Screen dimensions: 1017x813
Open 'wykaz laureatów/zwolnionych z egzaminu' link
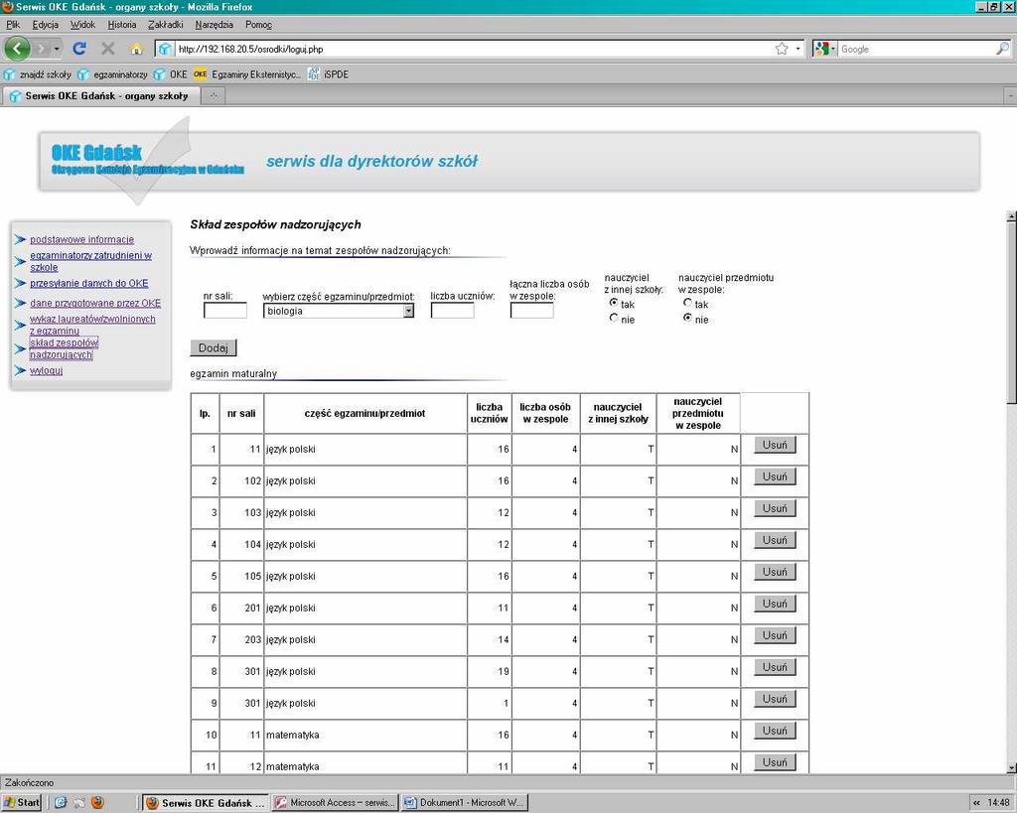pyautogui.click(x=92, y=325)
